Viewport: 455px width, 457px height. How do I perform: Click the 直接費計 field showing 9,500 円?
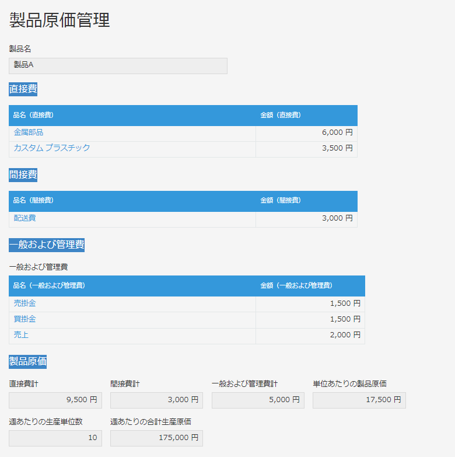tap(55, 400)
